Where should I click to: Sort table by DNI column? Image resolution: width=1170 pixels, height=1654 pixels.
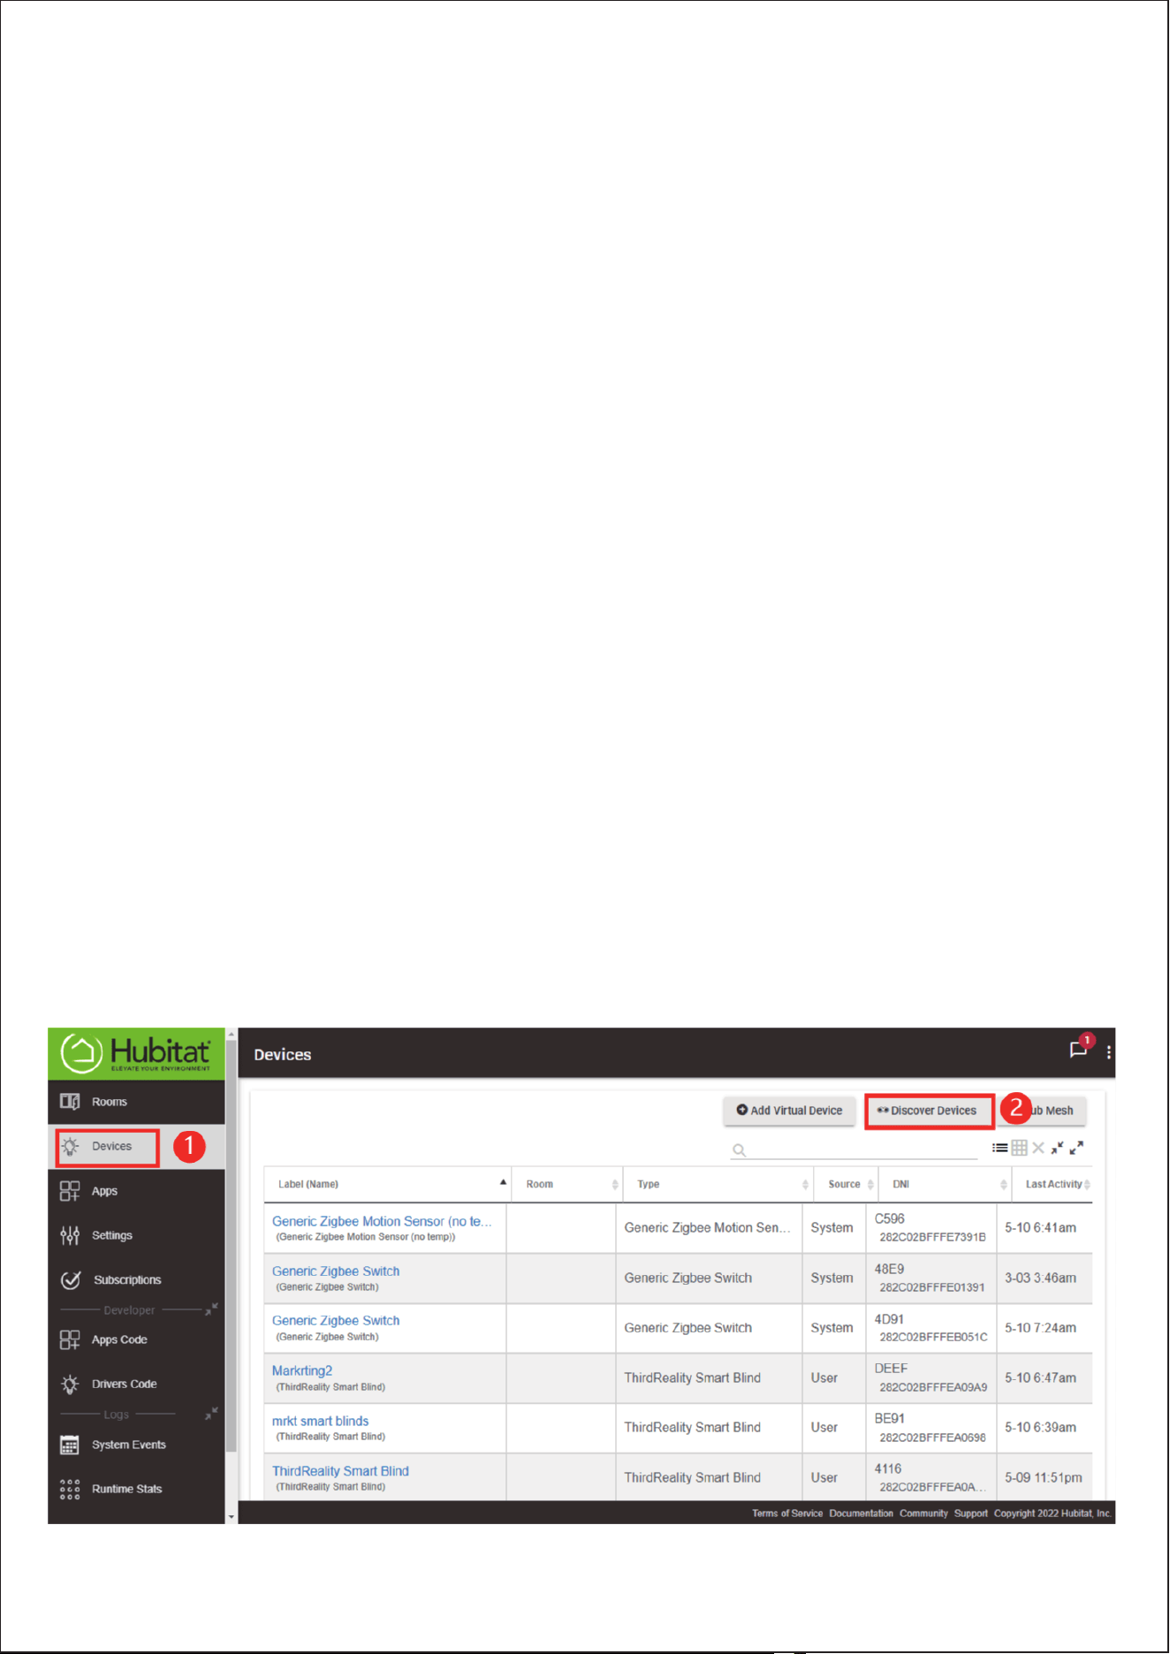point(945,1184)
